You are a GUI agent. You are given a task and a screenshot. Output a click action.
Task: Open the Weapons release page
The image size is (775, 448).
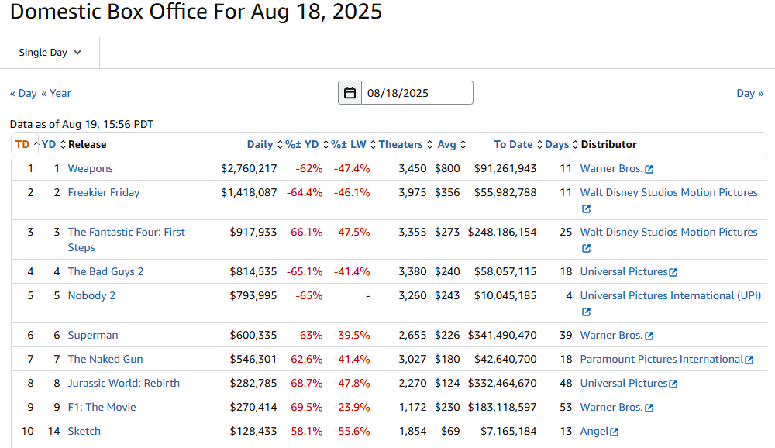[91, 169]
